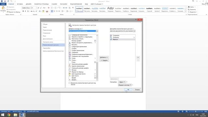Switch to the 'РЕЦЕНЗИРОВАНИЕ' ribbon tab
The image size is (208, 117).
[76, 4]
